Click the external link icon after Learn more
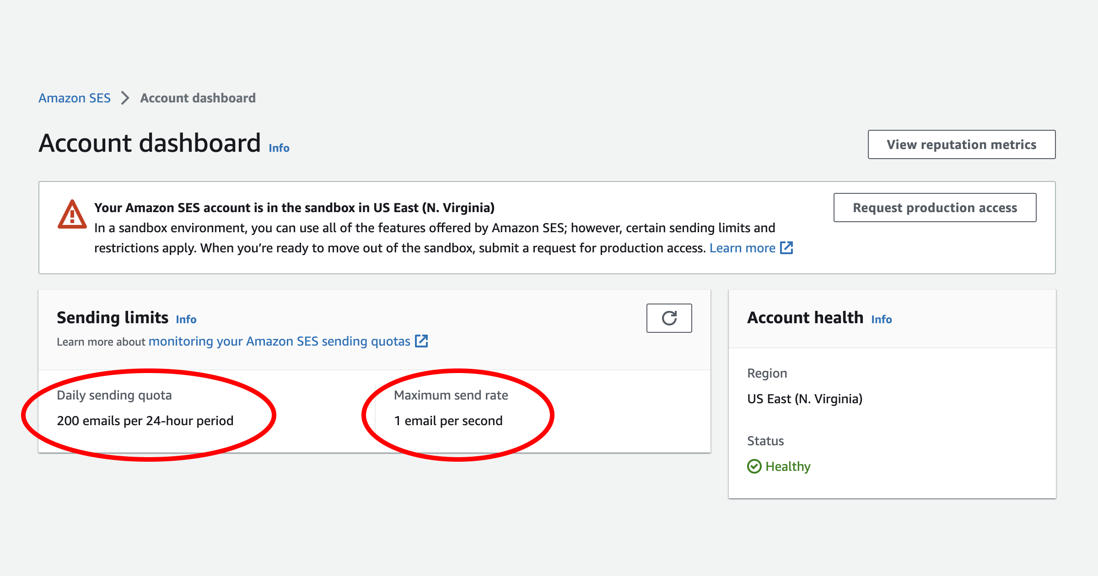Viewport: 1098px width, 576px height. tap(787, 247)
